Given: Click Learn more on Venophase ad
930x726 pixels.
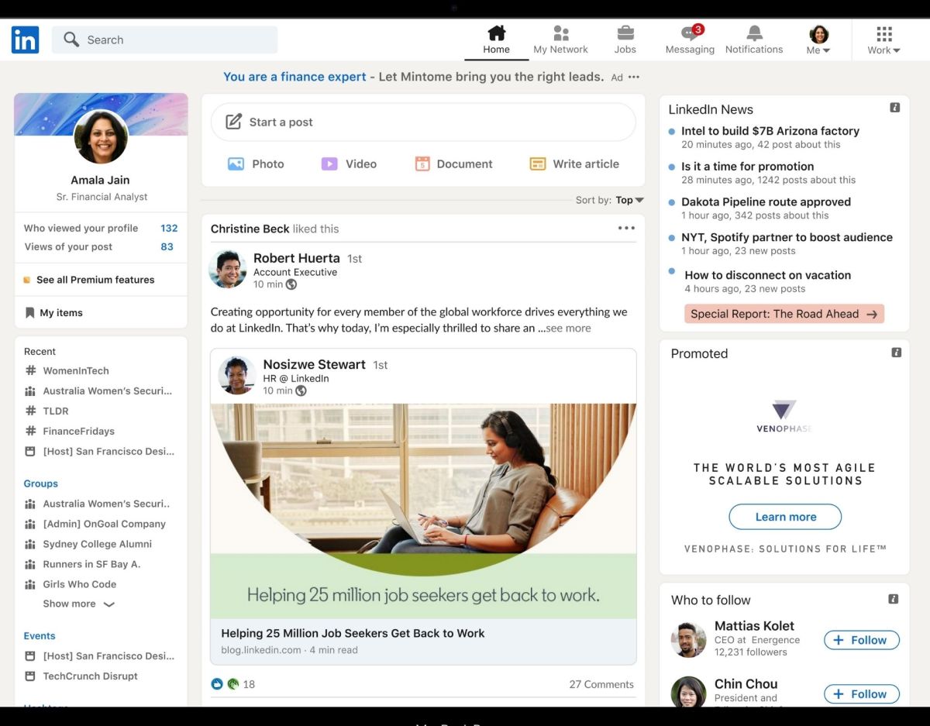Looking at the screenshot, I should [786, 517].
